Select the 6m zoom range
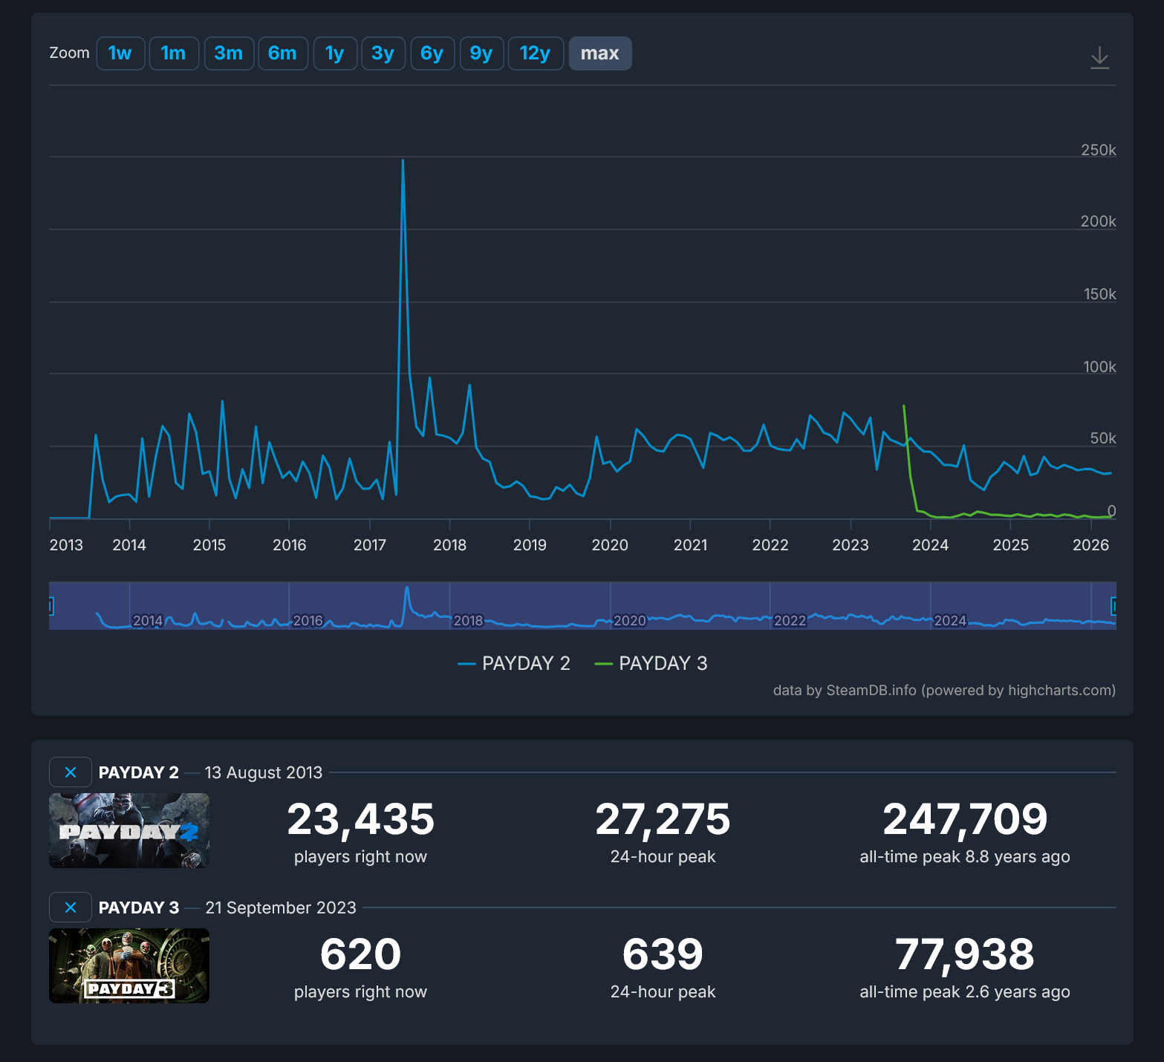The height and width of the screenshot is (1062, 1164). [x=283, y=53]
